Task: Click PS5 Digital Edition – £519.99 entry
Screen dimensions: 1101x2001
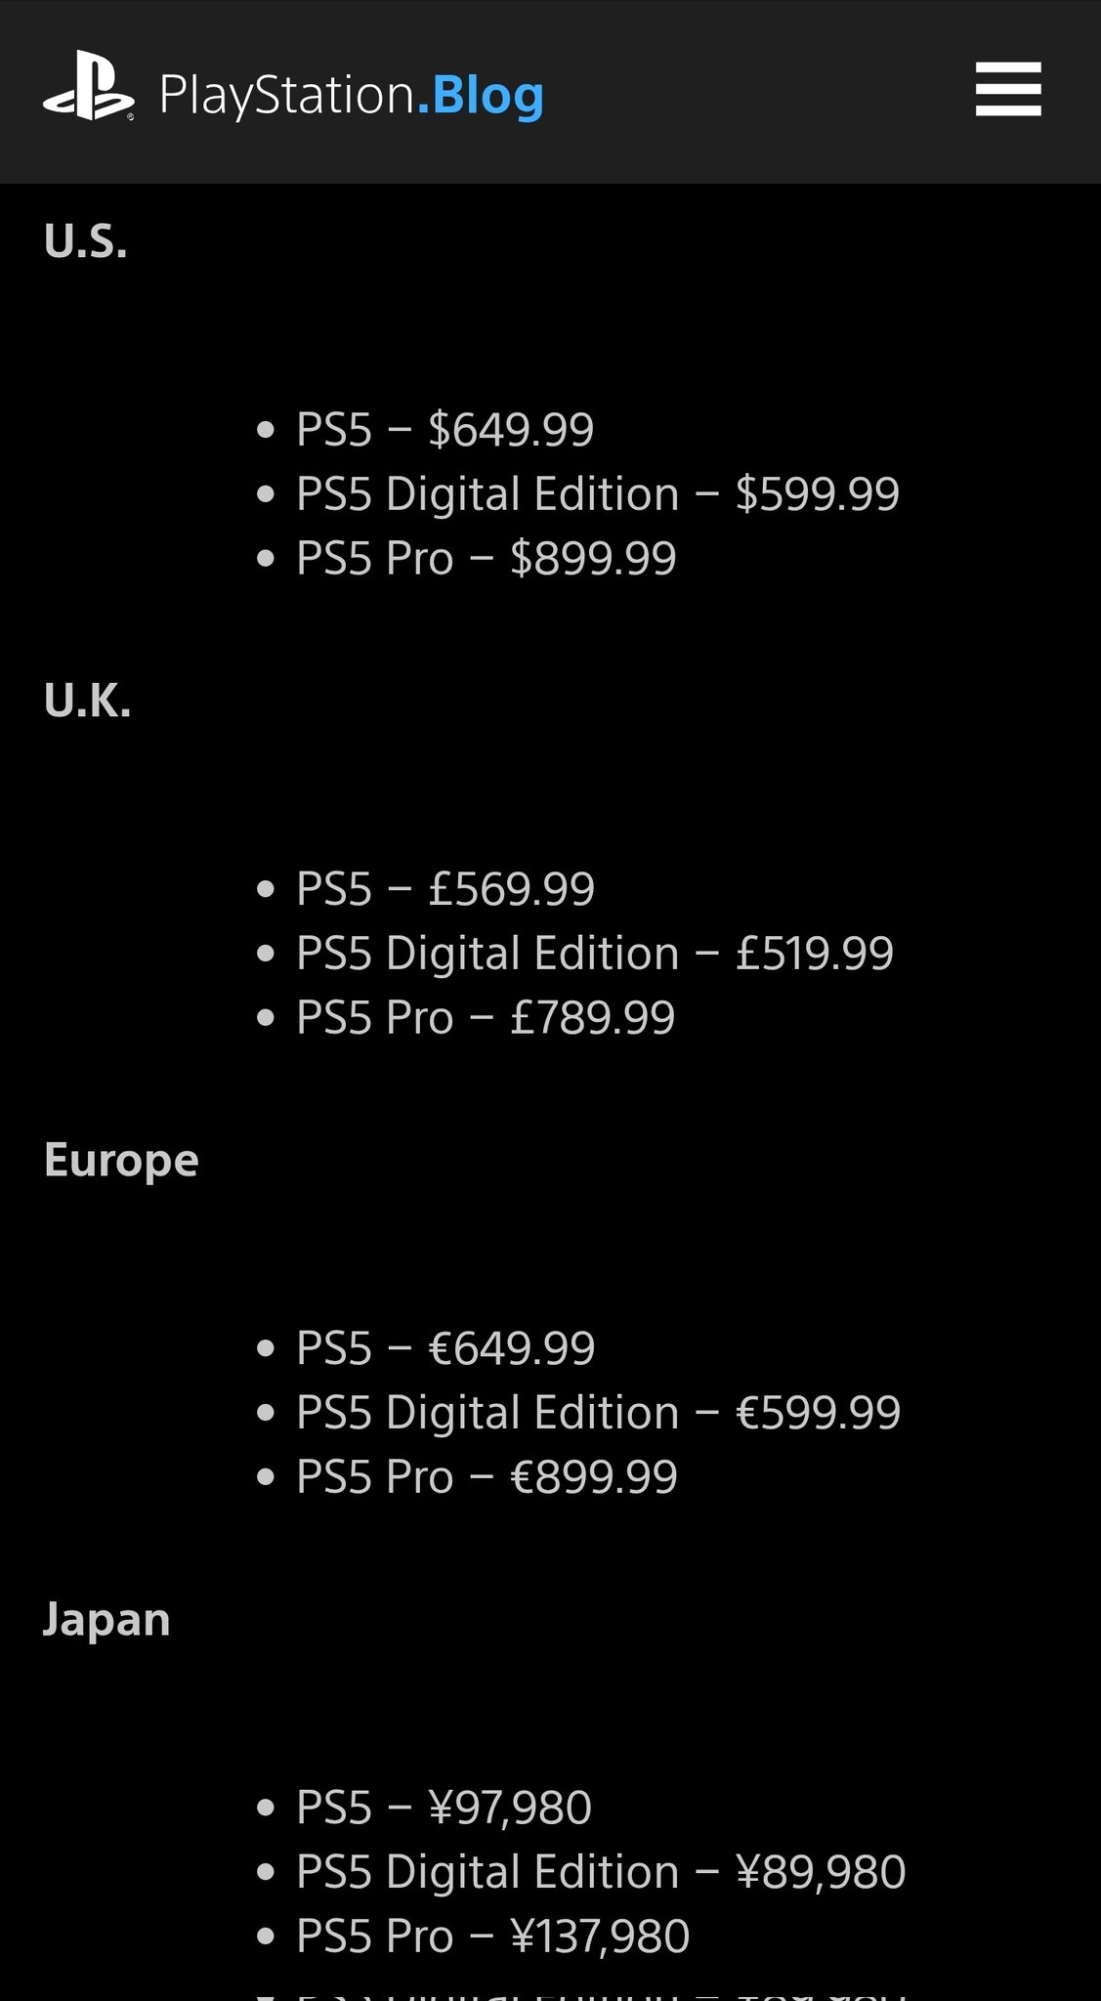Action: 594,953
